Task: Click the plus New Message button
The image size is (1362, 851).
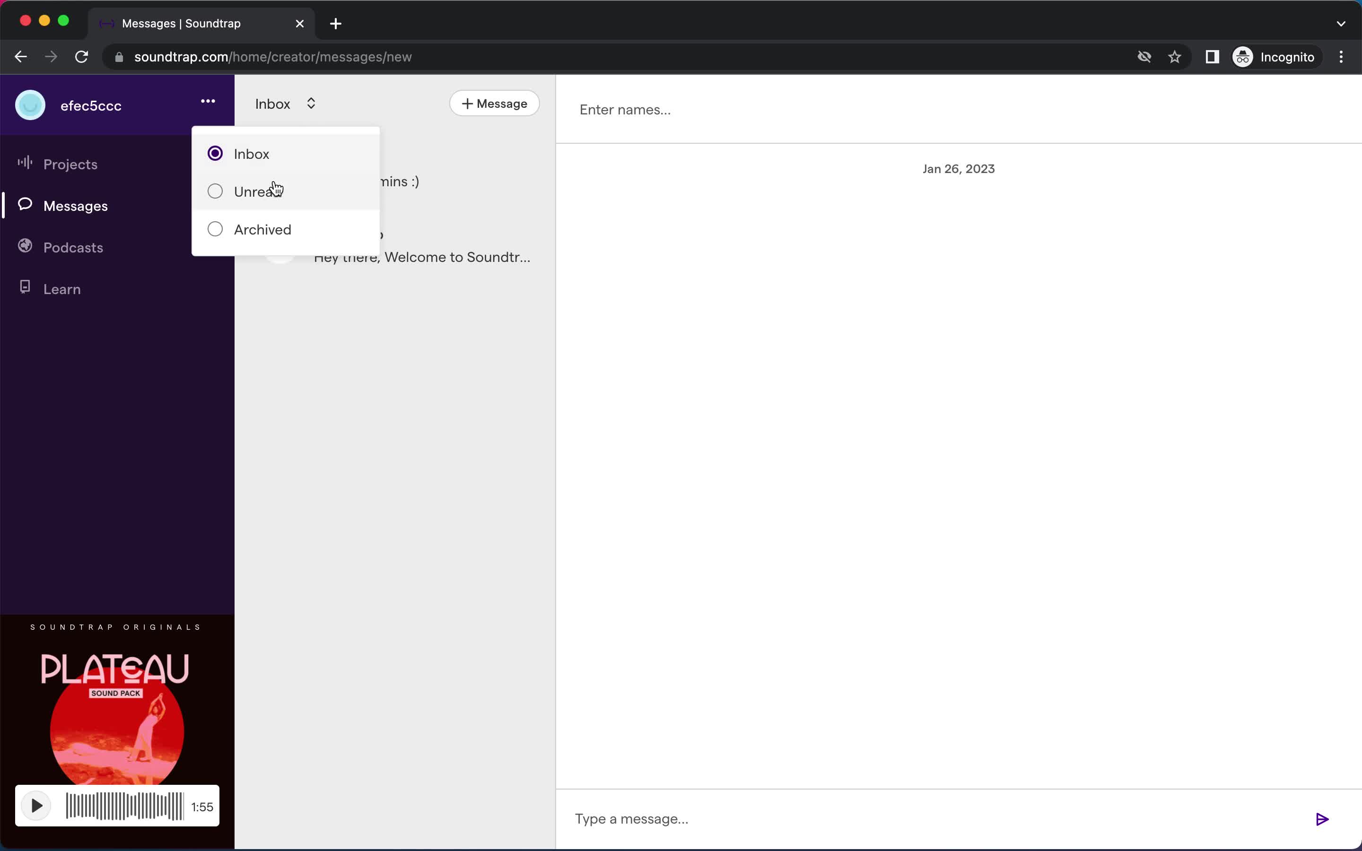Action: 495,103
